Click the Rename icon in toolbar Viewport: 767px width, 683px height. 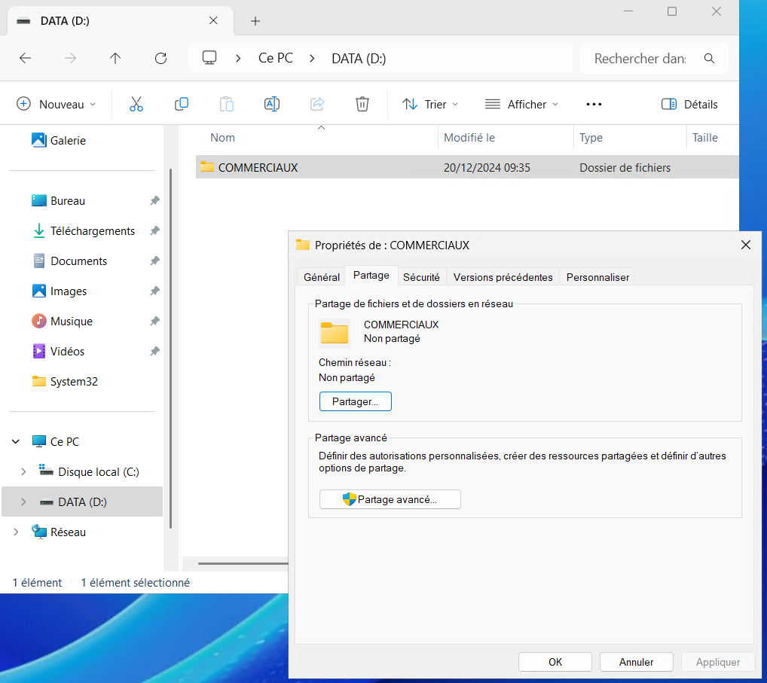(x=272, y=104)
